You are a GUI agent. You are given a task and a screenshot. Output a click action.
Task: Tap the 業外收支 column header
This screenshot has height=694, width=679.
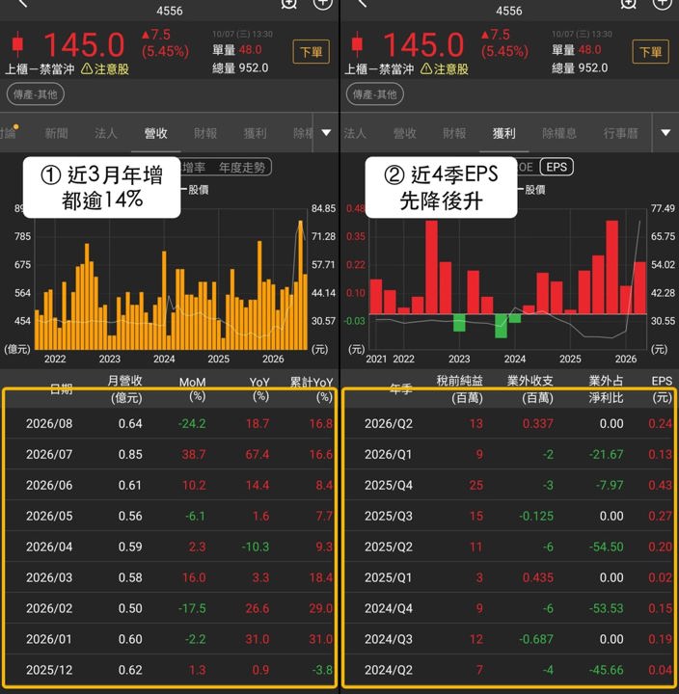coord(530,389)
